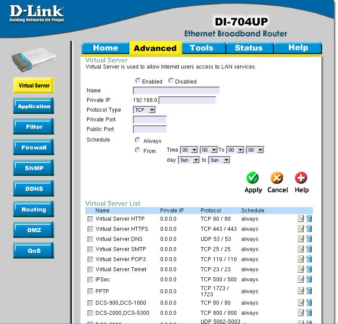338x324 pixels.
Task: Open the SNMP page
Action: pos(33,168)
